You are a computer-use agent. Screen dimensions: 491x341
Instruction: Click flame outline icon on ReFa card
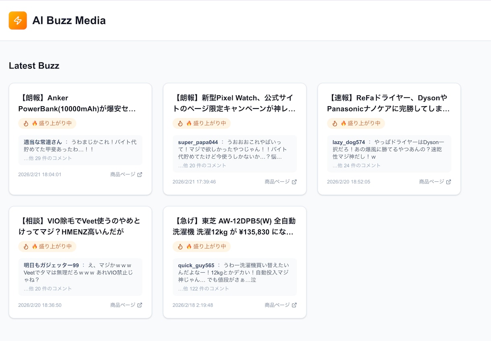[x=335, y=123]
